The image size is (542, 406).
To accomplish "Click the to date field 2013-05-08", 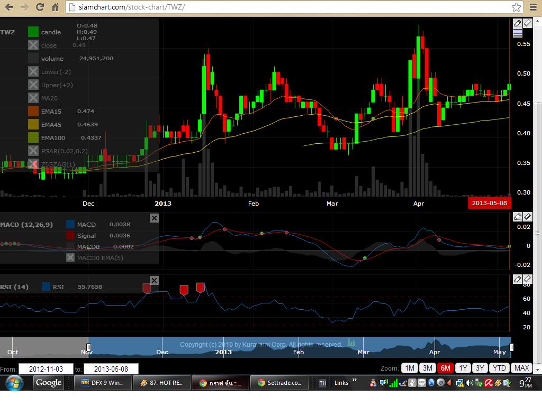I will 111,369.
